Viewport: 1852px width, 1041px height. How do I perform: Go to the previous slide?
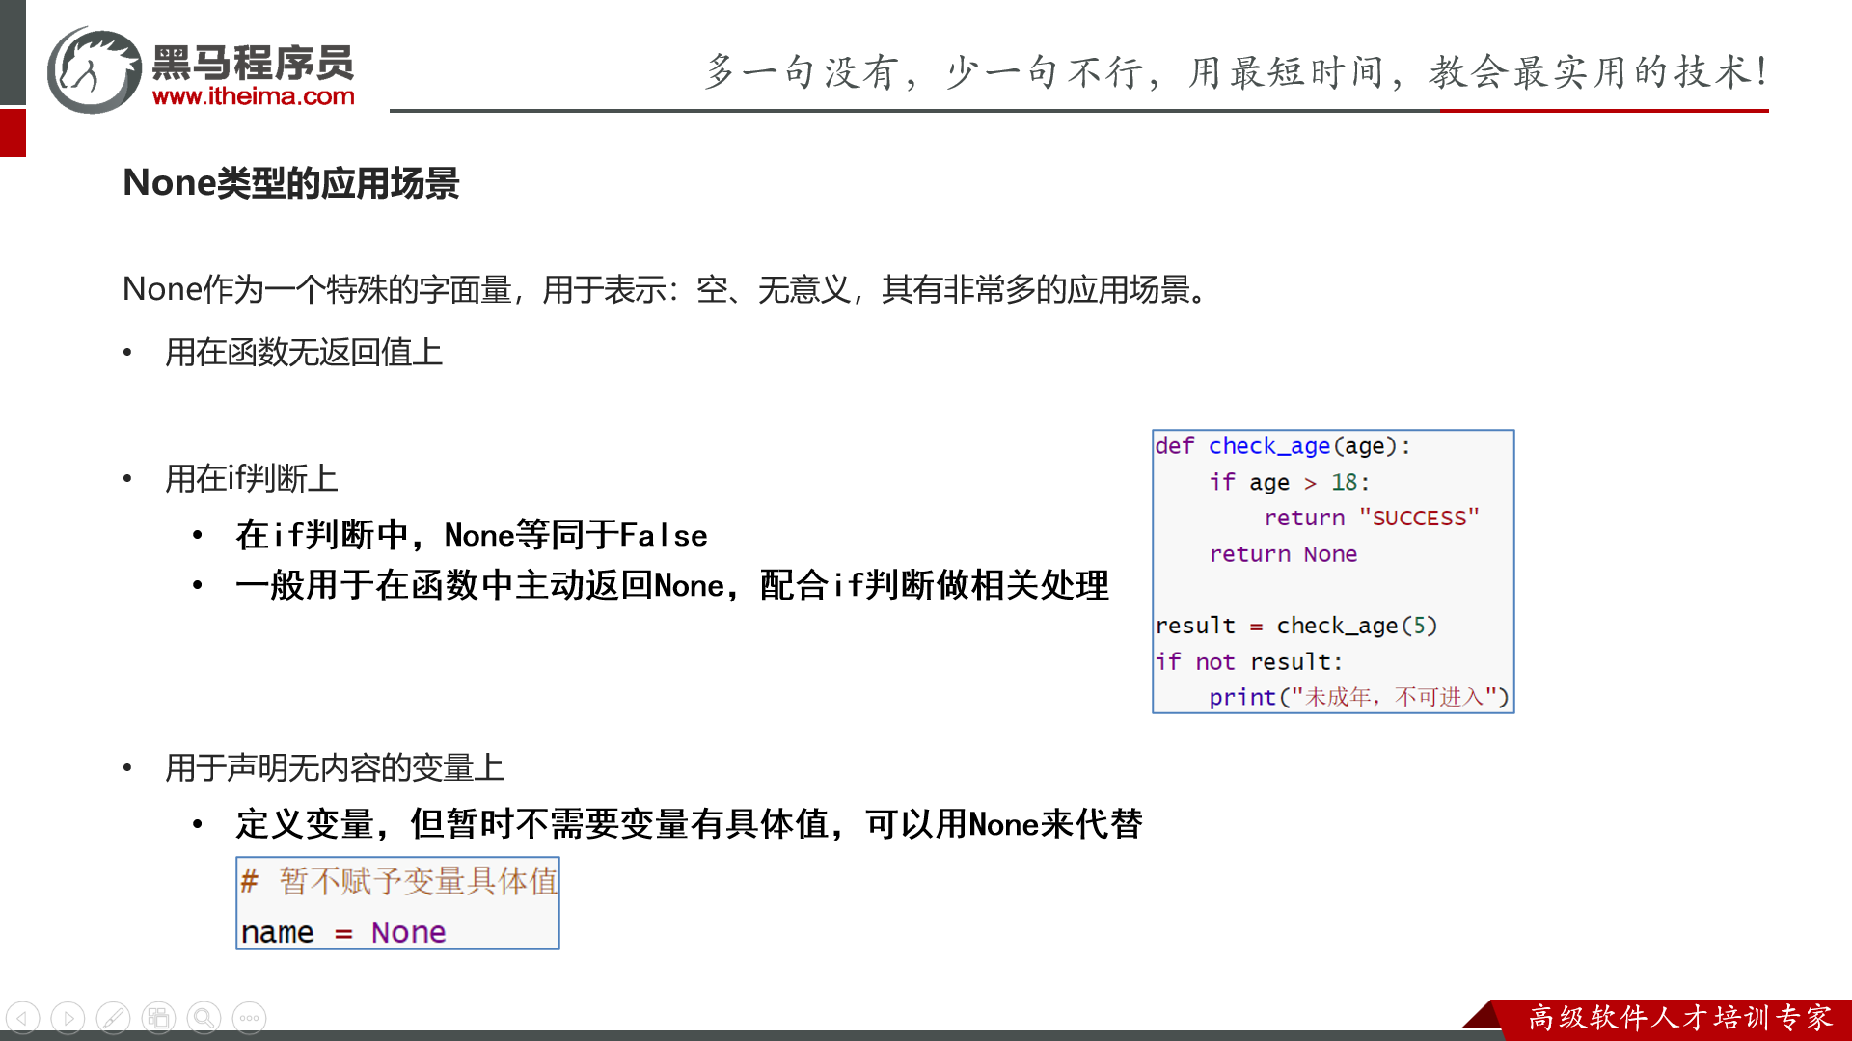pos(23,1018)
